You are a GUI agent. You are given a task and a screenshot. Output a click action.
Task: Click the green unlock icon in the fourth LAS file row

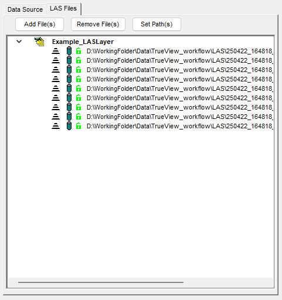point(79,79)
